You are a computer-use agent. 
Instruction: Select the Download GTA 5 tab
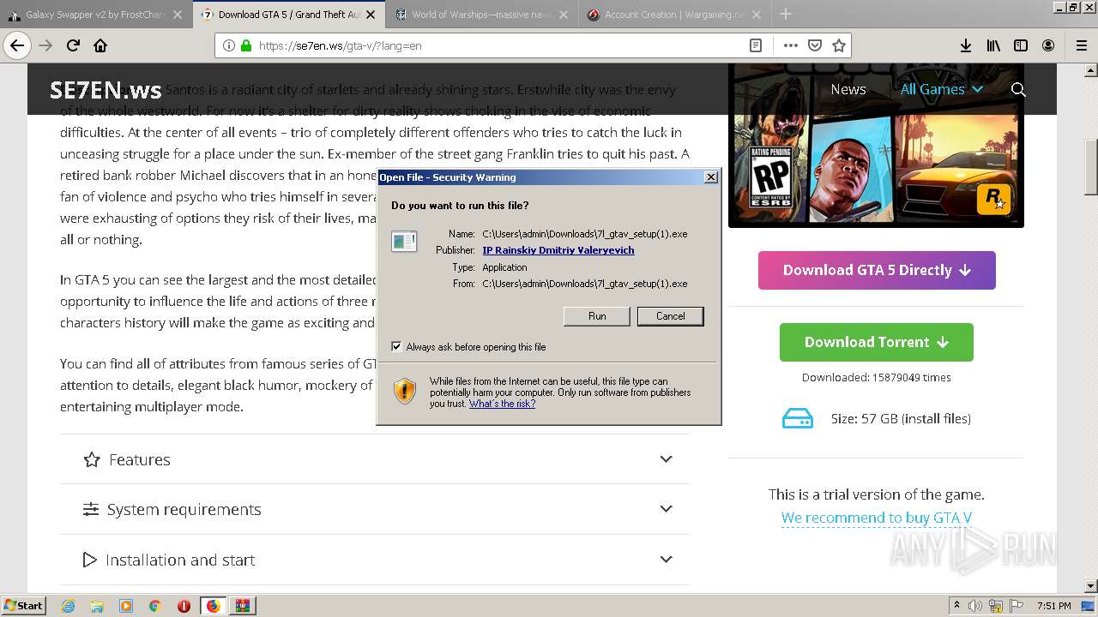(289, 15)
